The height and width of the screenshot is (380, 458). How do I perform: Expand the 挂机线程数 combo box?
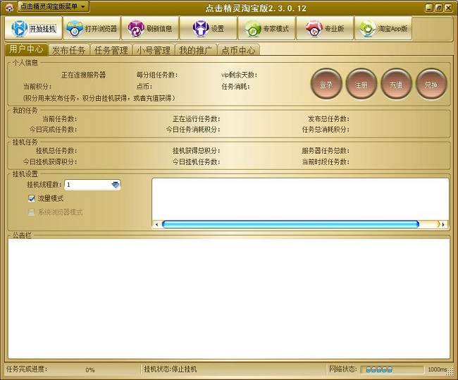116,185
